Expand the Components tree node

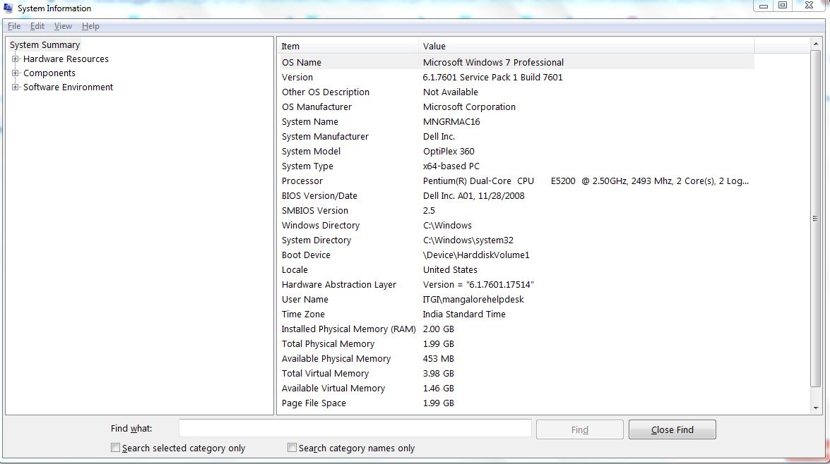click(15, 73)
